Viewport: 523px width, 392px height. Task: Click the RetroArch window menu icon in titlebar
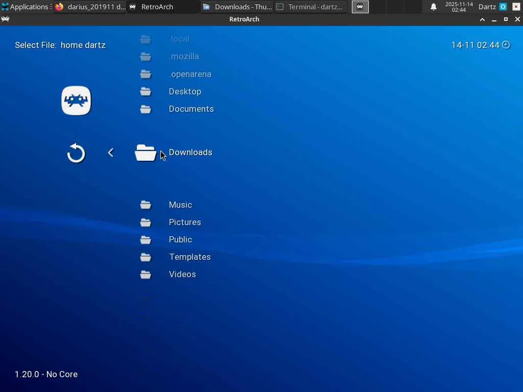point(5,19)
